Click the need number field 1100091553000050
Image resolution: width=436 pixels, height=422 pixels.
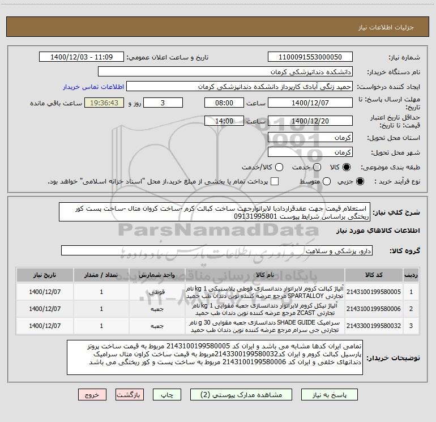point(310,57)
